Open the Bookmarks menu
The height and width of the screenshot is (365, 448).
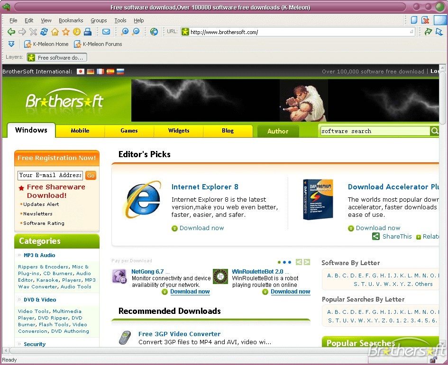point(71,20)
